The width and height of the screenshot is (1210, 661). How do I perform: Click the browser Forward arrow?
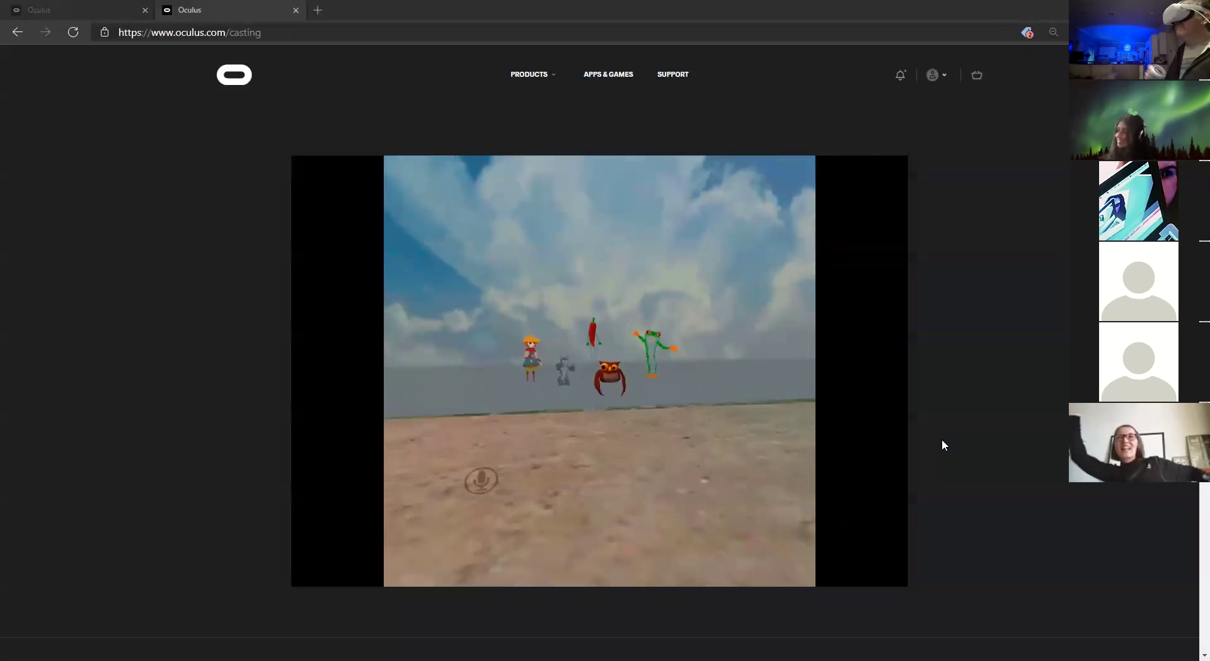tap(45, 32)
